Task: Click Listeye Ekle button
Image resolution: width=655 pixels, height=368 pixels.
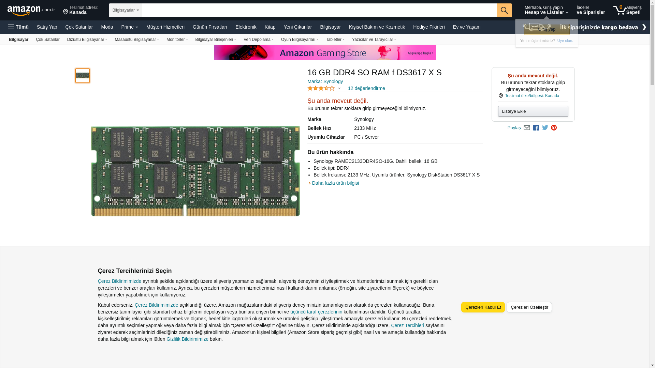Action: click(533, 111)
